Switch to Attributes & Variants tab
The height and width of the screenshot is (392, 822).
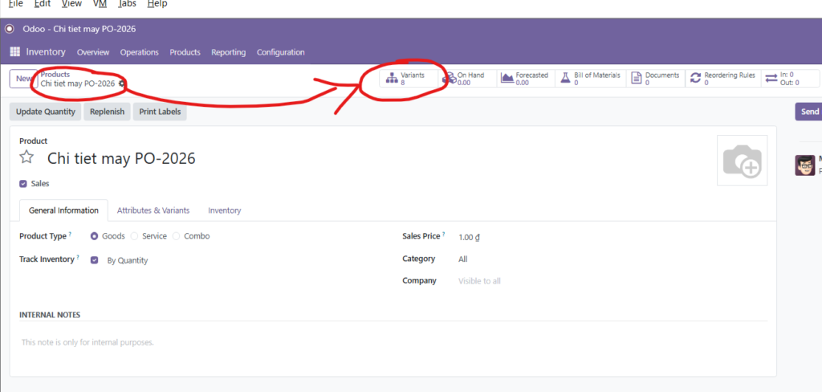(x=153, y=210)
